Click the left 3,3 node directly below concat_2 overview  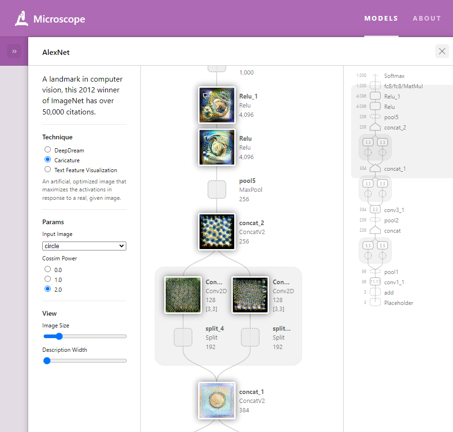pos(368,142)
